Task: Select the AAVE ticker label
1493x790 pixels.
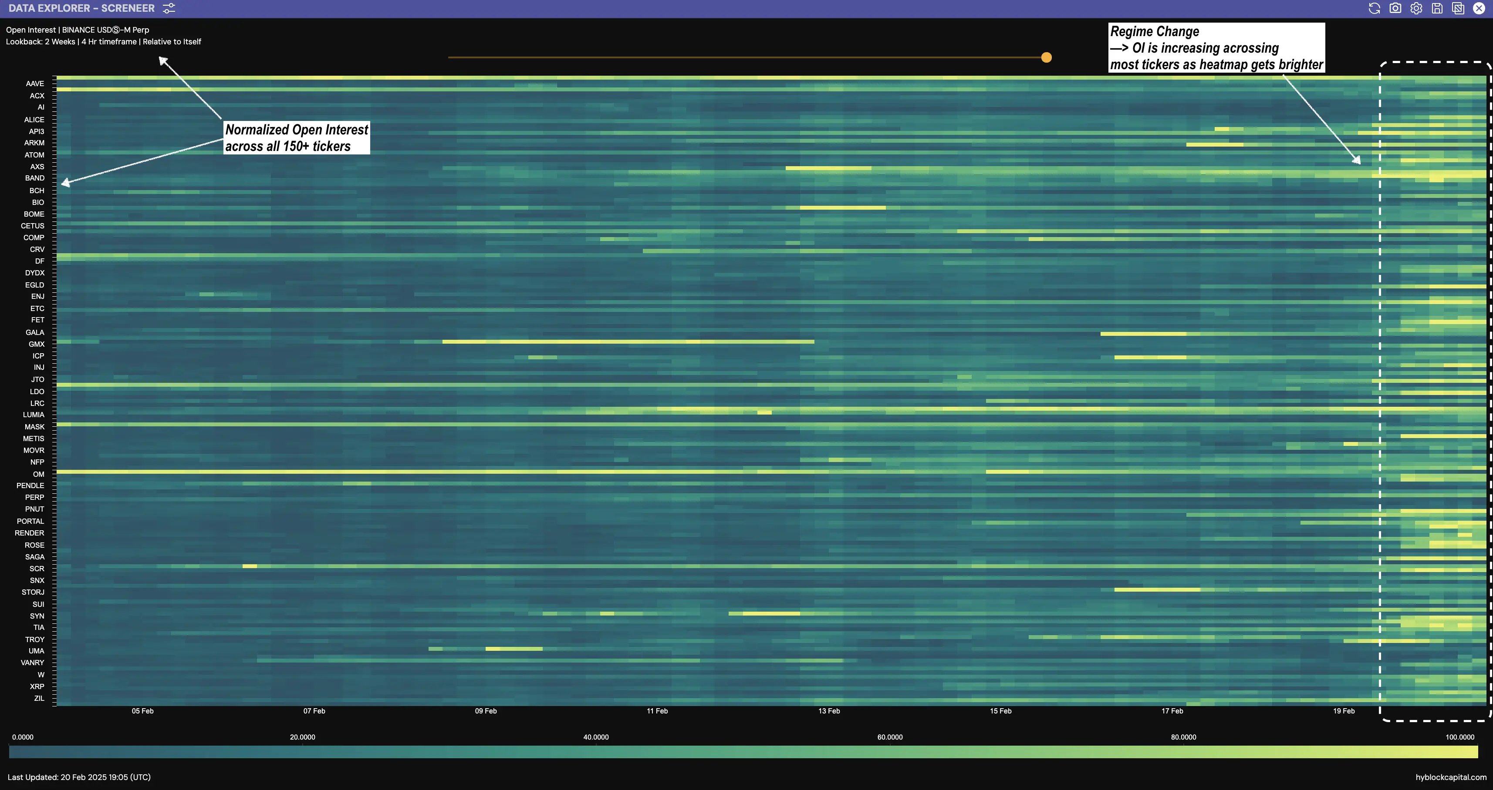Action: 35,84
